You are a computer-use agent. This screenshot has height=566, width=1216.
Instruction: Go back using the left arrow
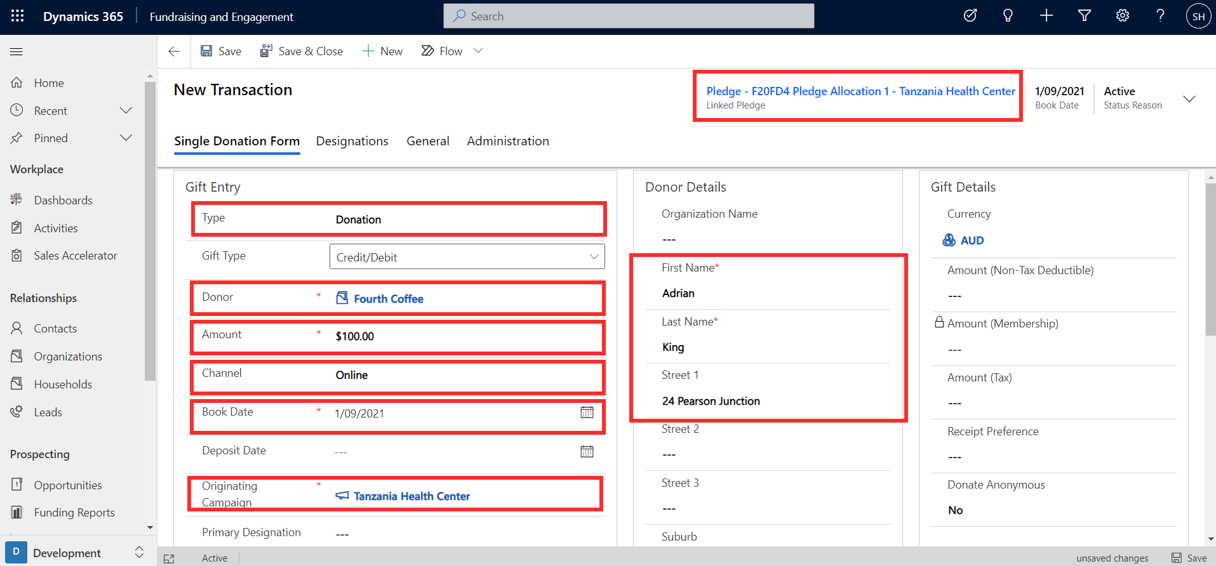pyautogui.click(x=174, y=51)
